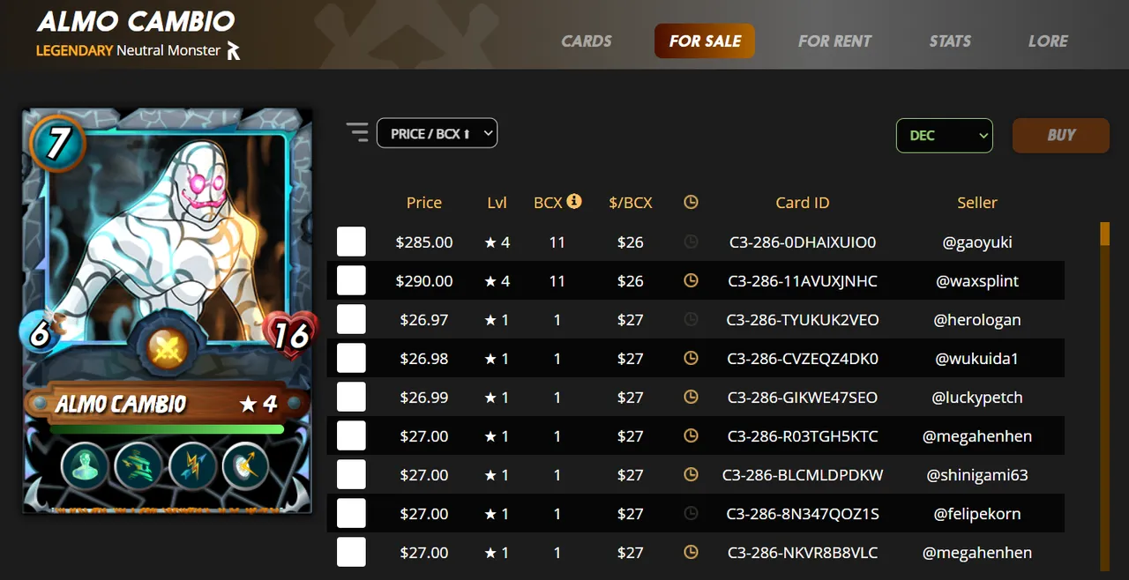
Task: Click card ID C3-286-TYUKUK2VEO
Action: pyautogui.click(x=803, y=319)
